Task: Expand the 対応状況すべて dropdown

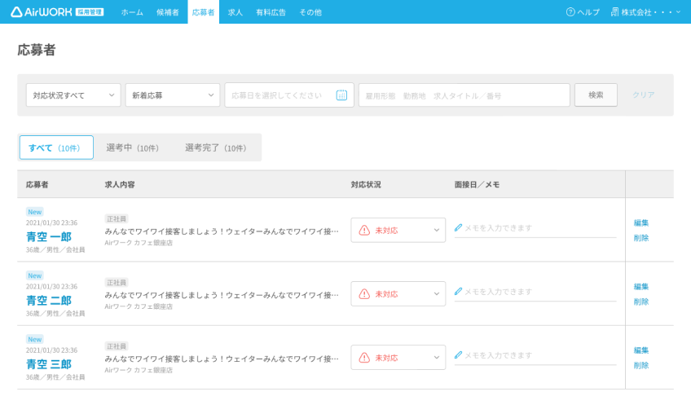Action: 73,95
